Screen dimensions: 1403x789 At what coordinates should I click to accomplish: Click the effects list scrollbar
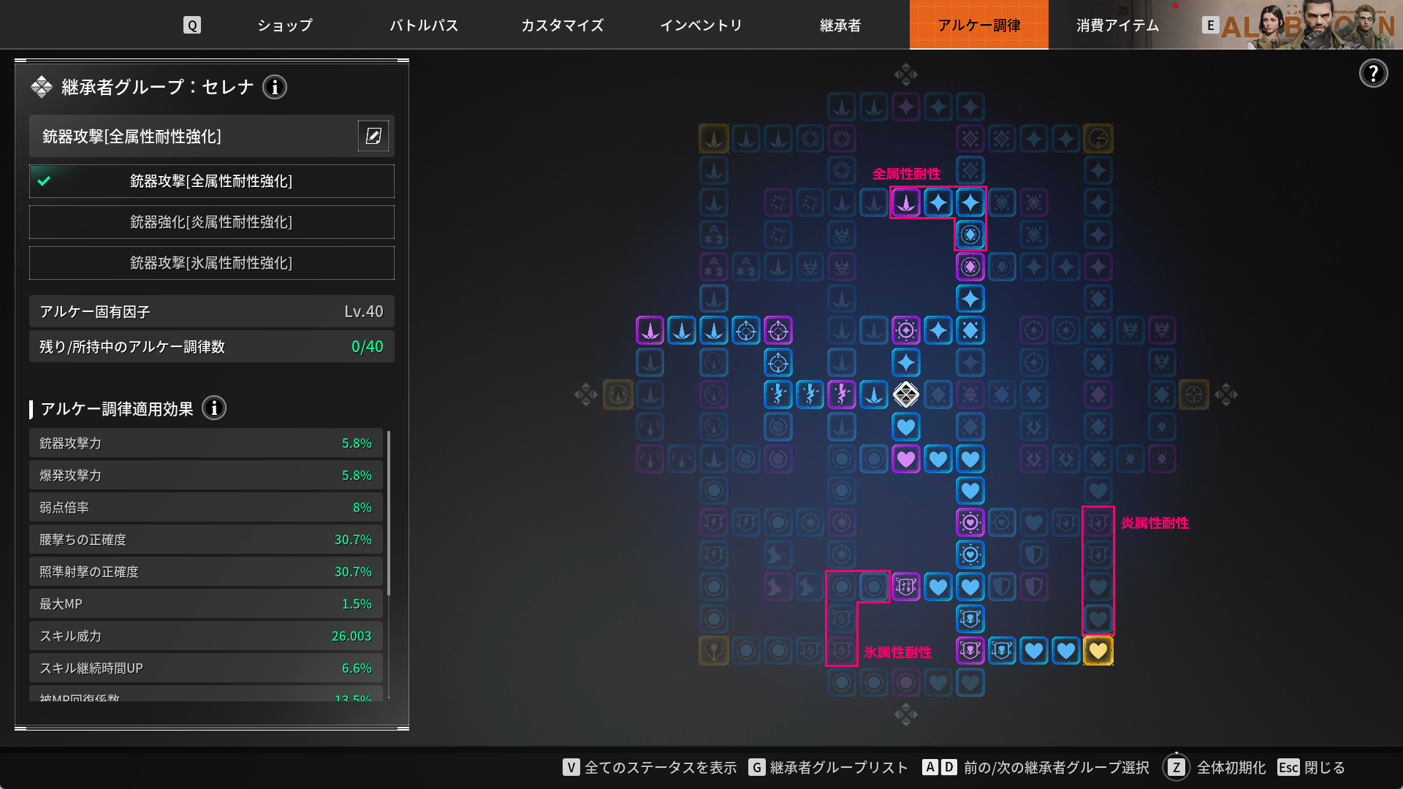click(x=389, y=511)
